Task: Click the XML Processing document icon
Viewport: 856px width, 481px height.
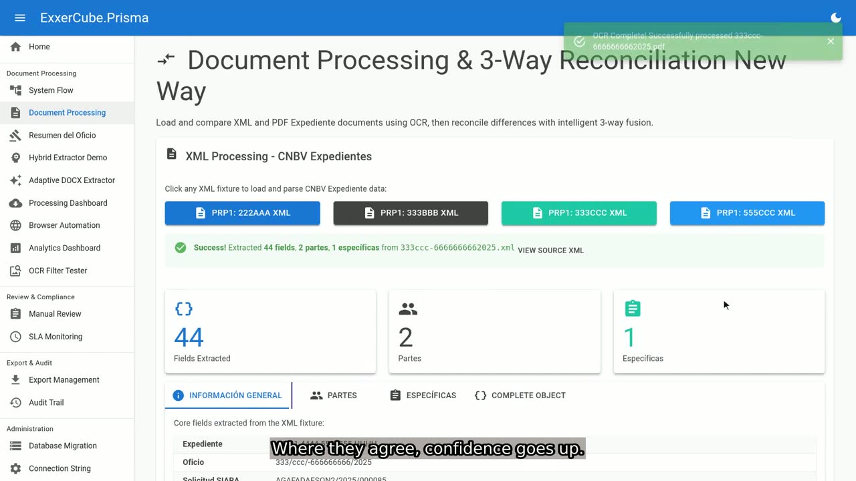Action: [x=172, y=154]
